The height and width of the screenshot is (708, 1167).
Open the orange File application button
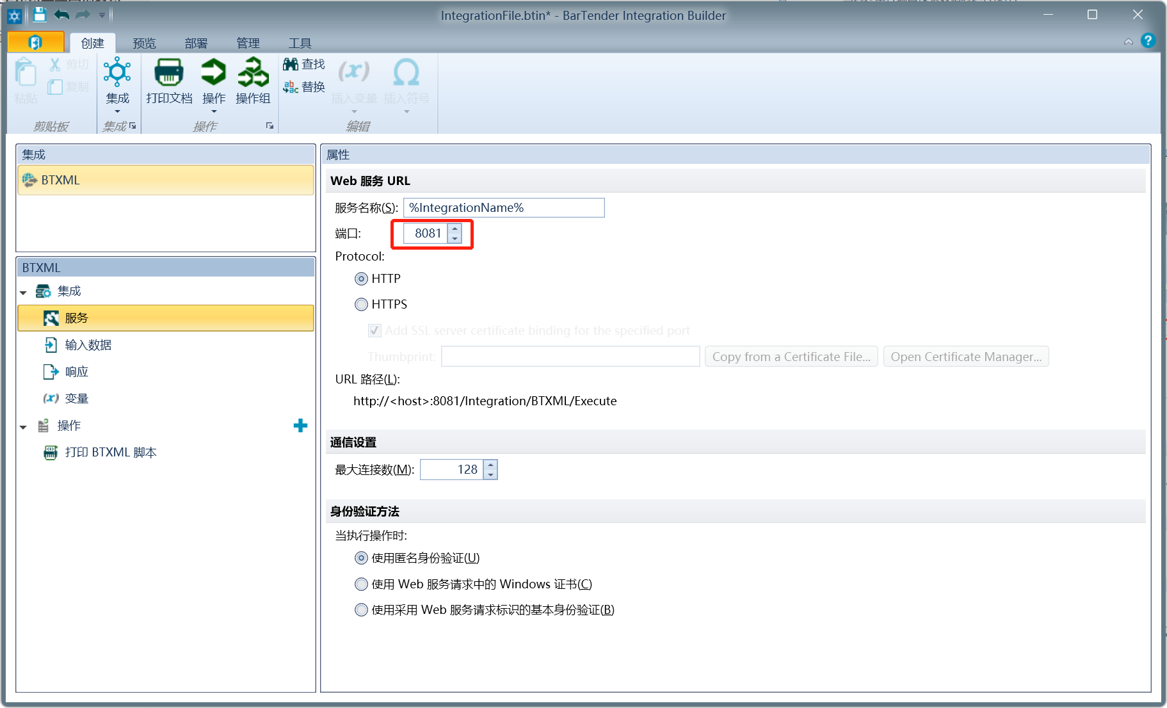pyautogui.click(x=36, y=42)
